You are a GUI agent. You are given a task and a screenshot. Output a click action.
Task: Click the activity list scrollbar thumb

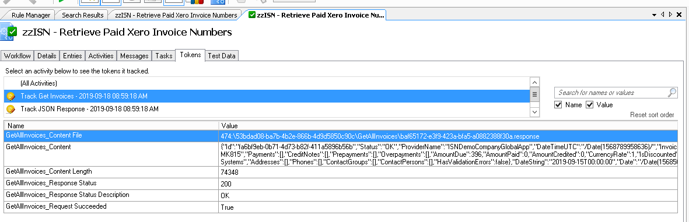[x=535, y=94]
